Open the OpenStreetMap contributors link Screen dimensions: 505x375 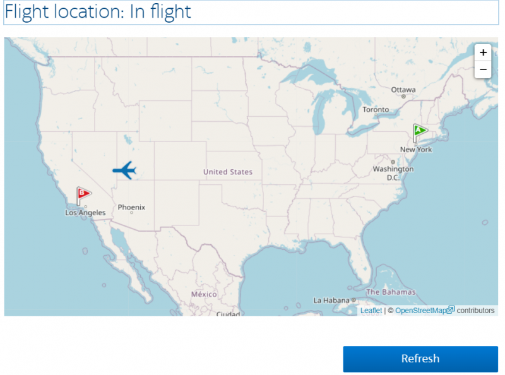(422, 310)
